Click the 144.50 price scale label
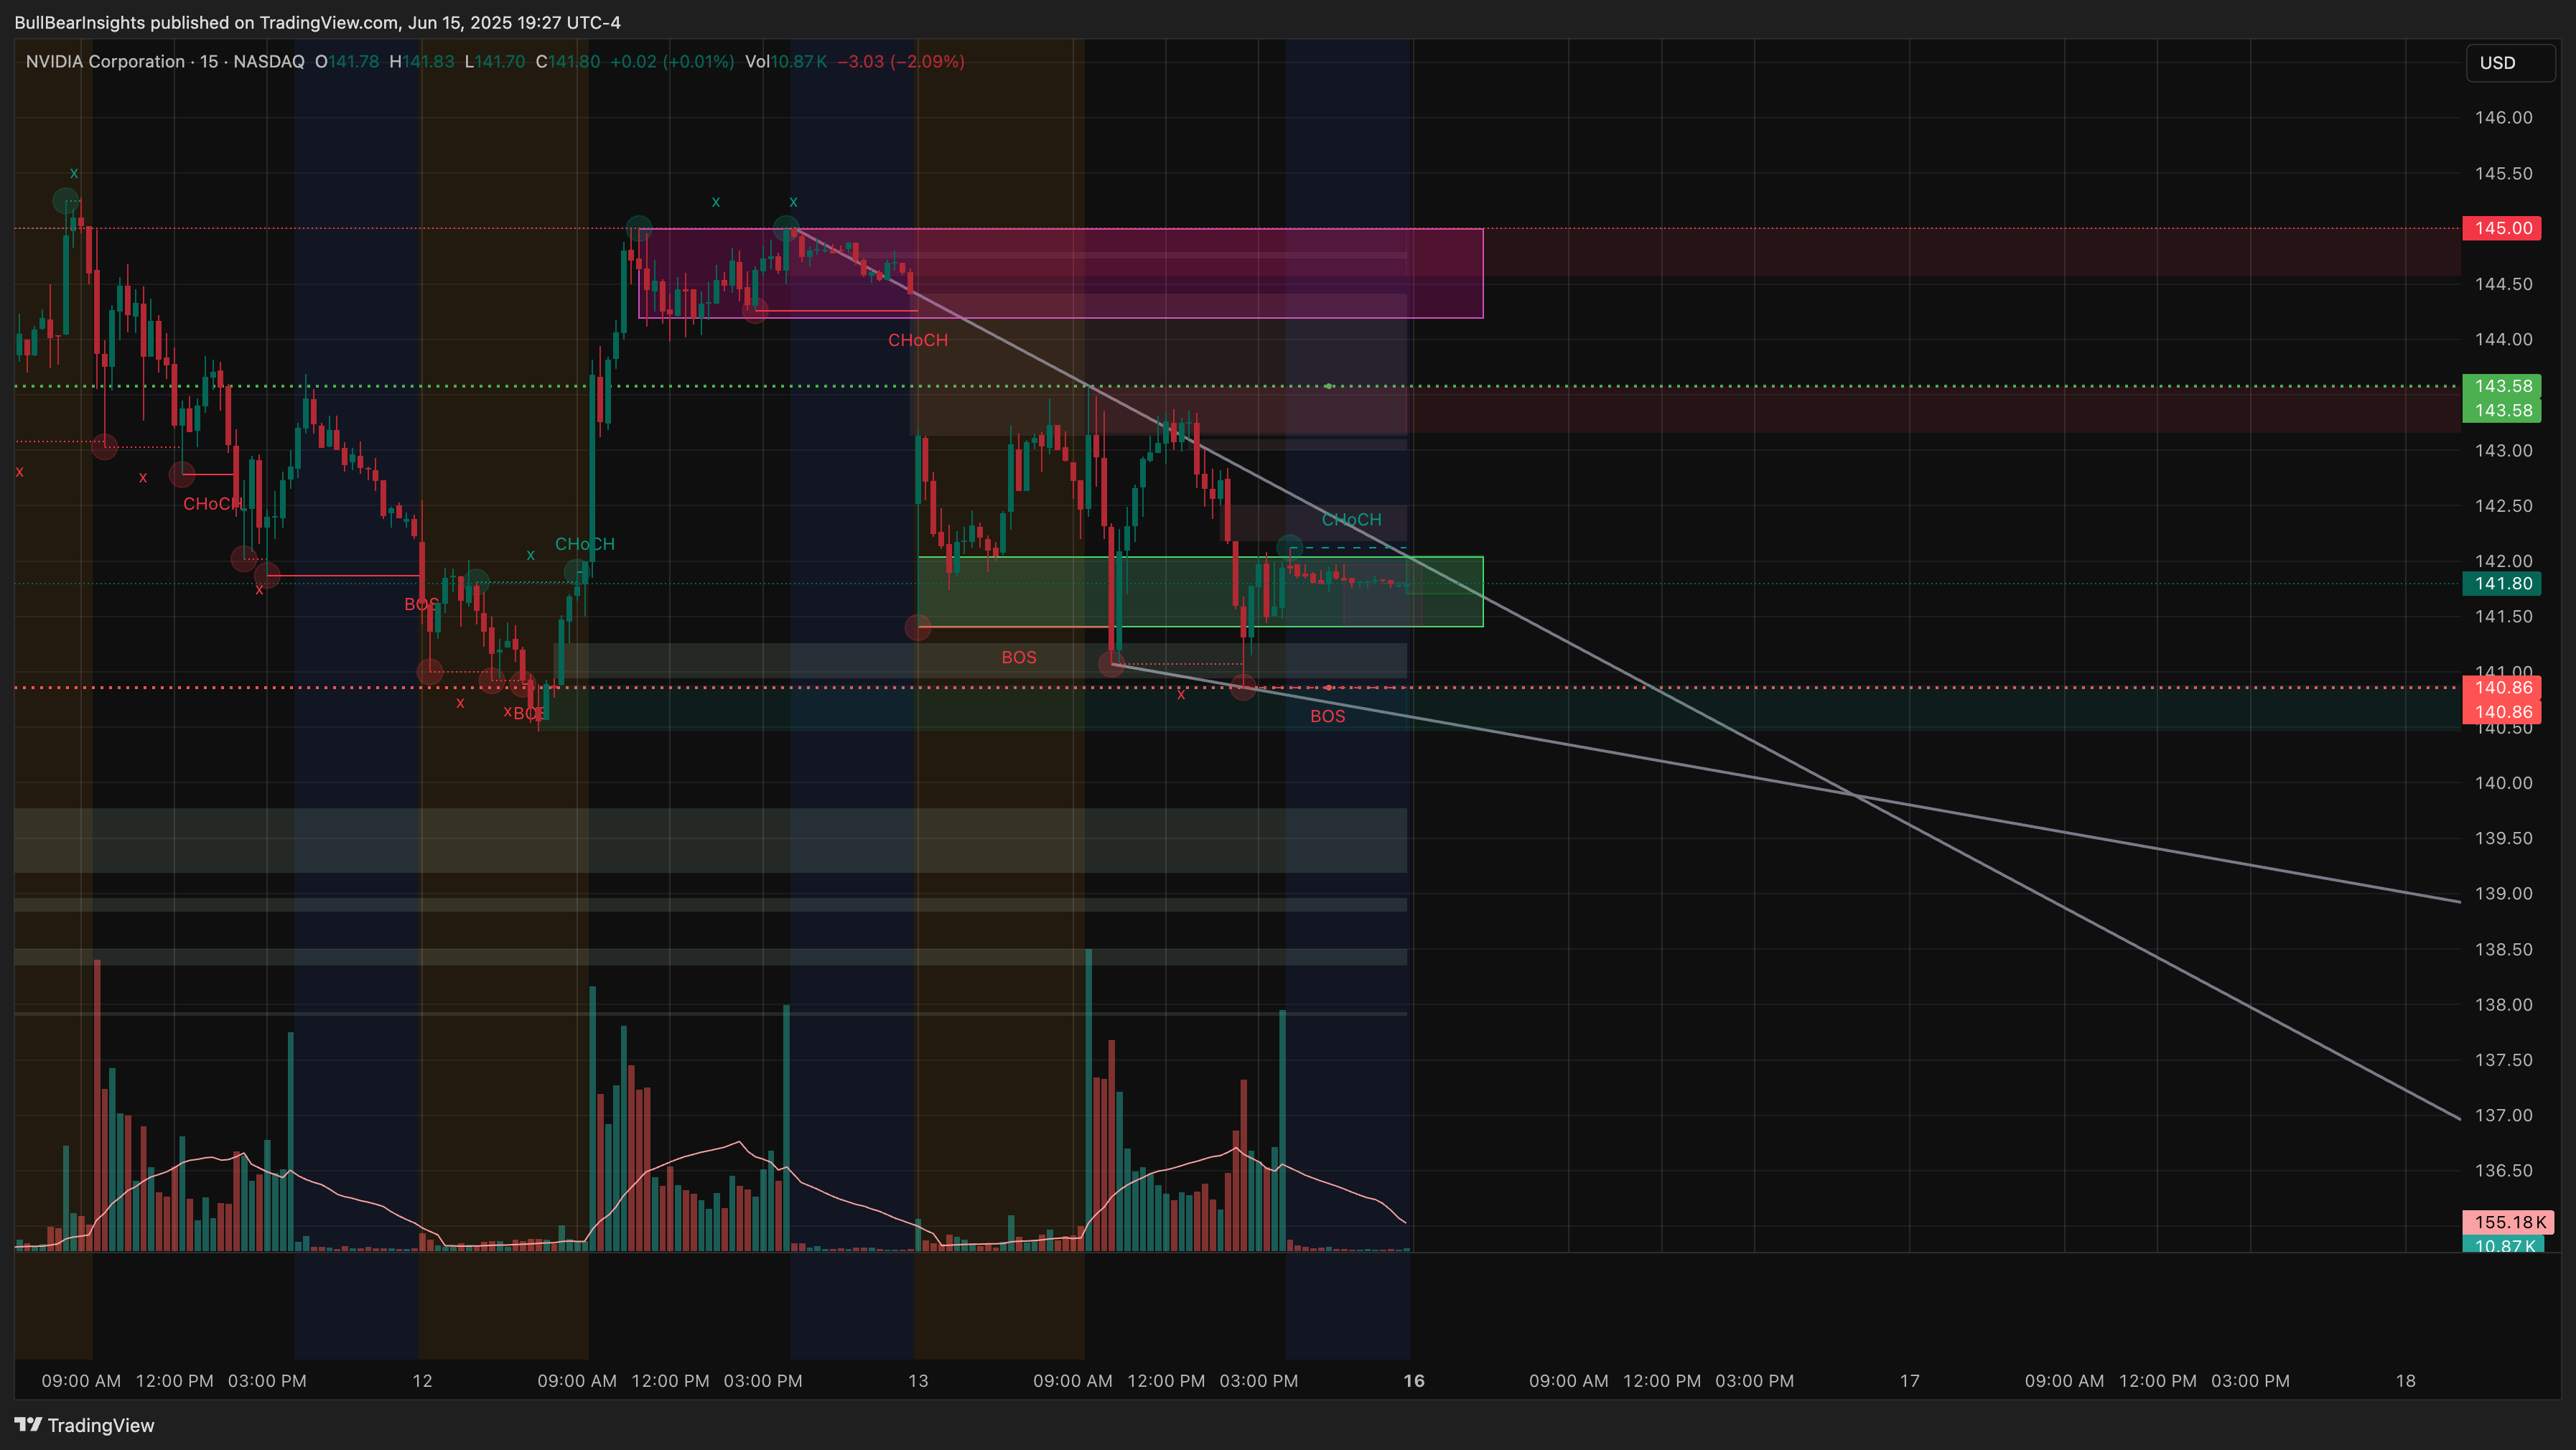Image resolution: width=2576 pixels, height=1450 pixels. click(x=2503, y=284)
